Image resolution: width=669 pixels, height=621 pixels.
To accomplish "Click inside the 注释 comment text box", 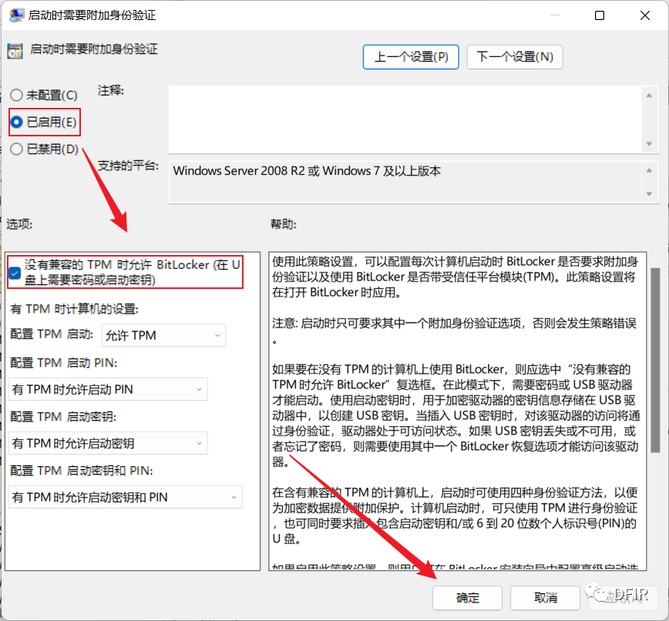I will (x=405, y=119).
